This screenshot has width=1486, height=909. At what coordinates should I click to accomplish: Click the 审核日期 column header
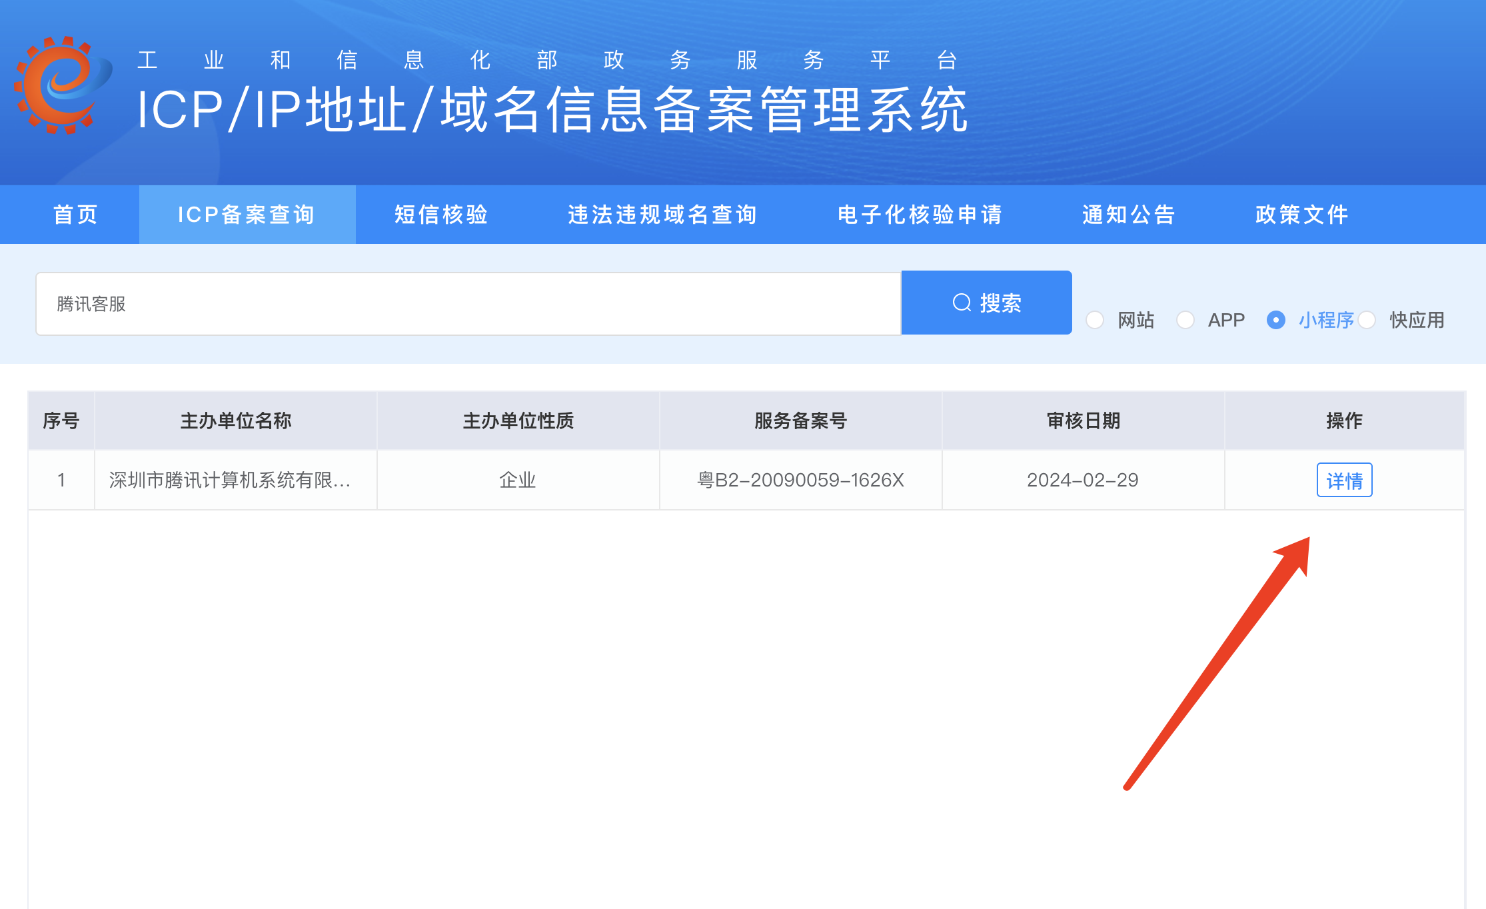[x=1083, y=421]
